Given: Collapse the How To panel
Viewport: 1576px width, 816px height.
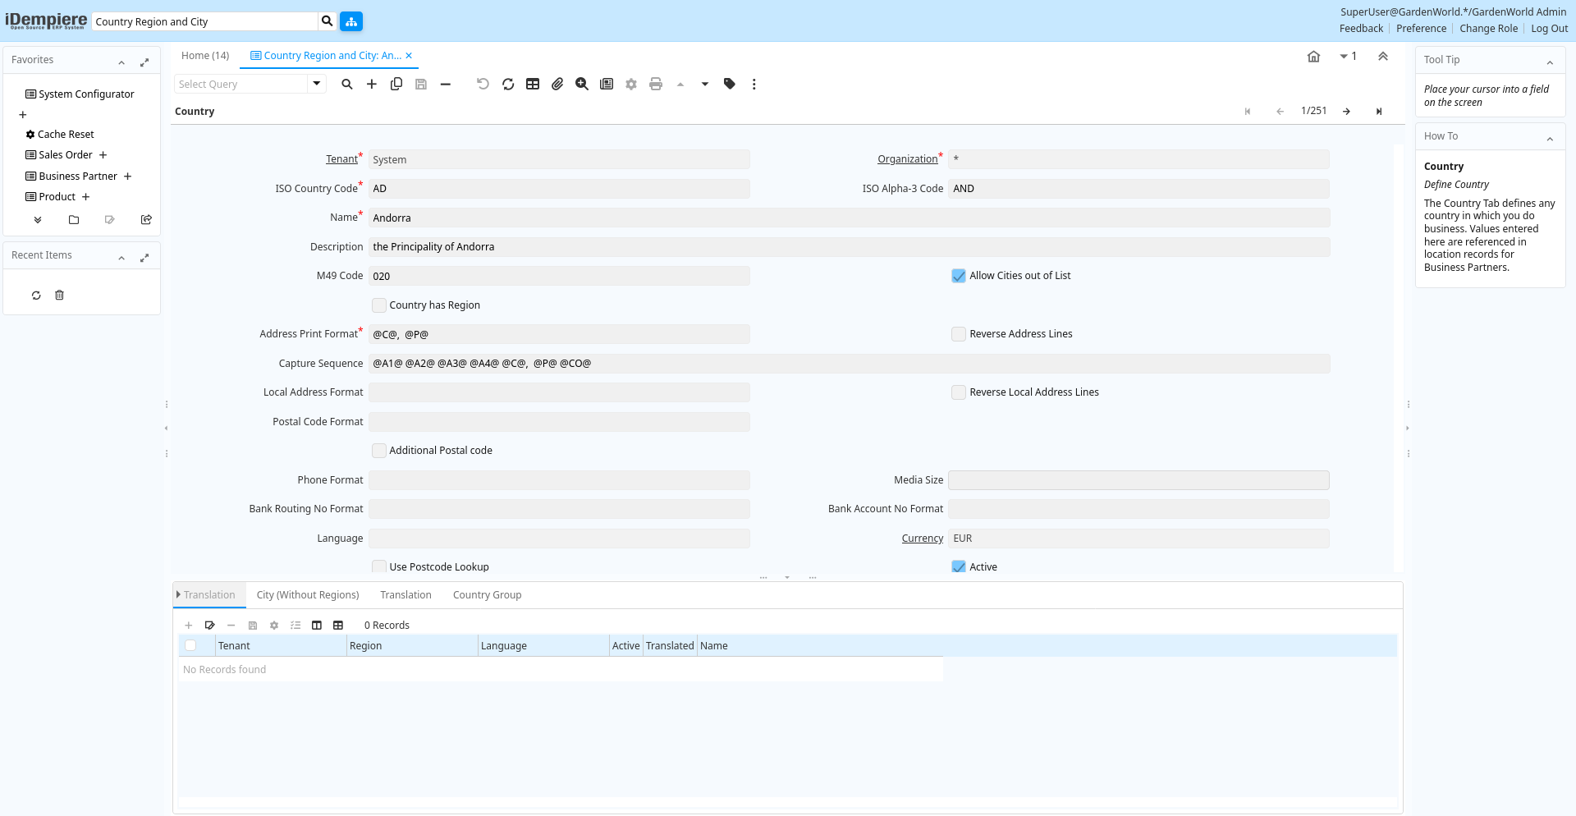Looking at the screenshot, I should pyautogui.click(x=1550, y=138).
